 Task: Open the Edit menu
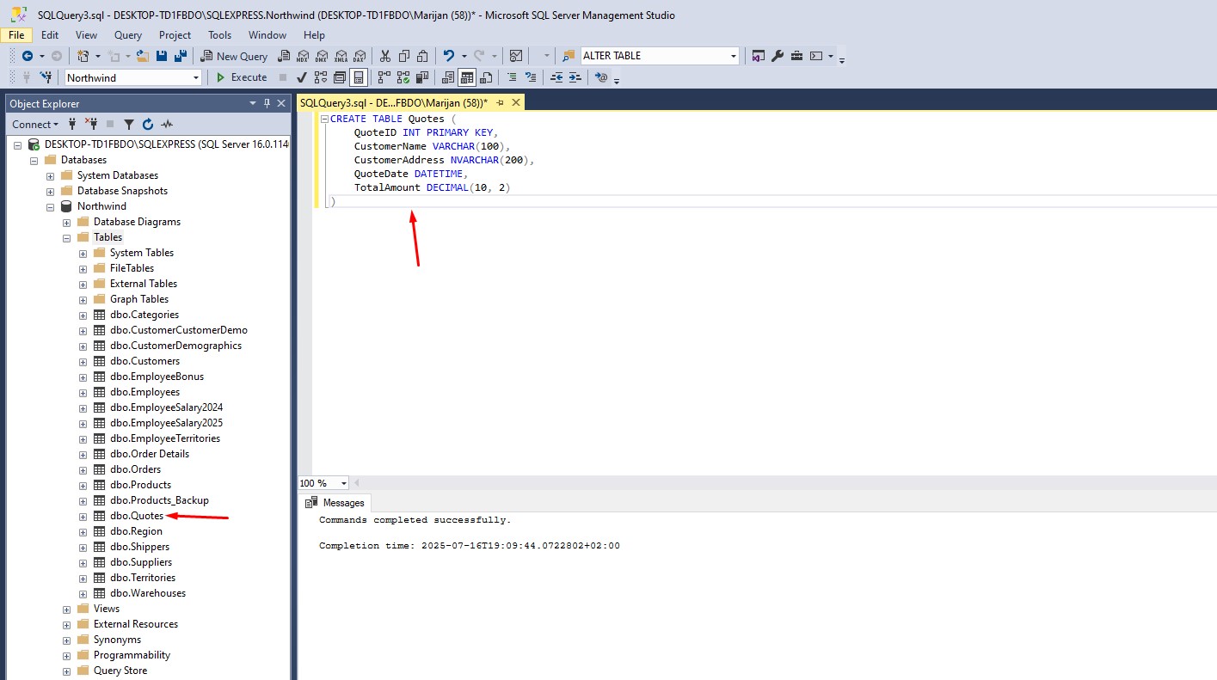click(50, 35)
